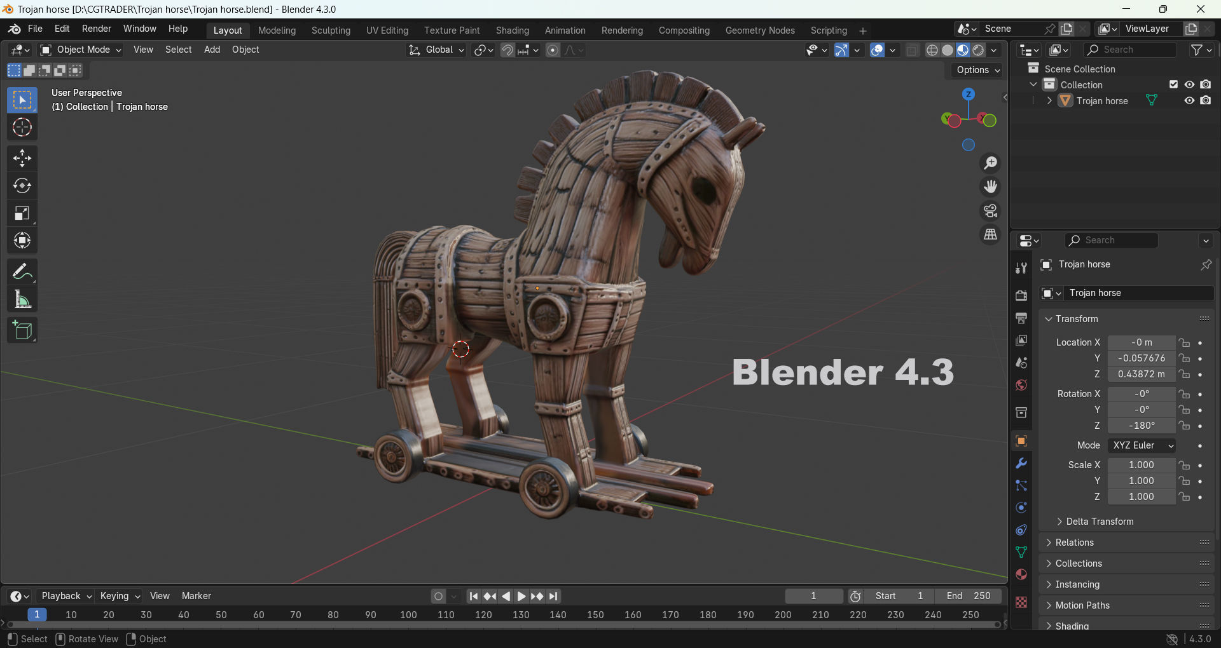Toggle proportional editing
This screenshot has width=1221, height=648.
tap(553, 50)
